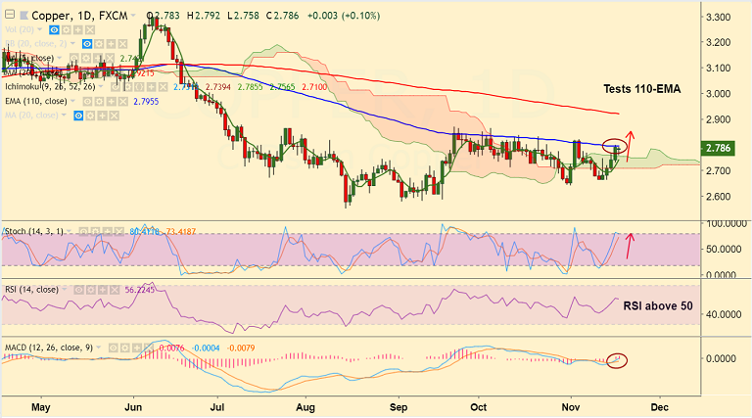Viewport: 752px width, 418px height.
Task: Open dropdown arrow for MA (20, close)
Action: pos(64,116)
